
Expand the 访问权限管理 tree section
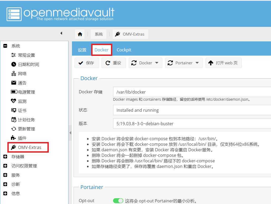click(x=5, y=166)
